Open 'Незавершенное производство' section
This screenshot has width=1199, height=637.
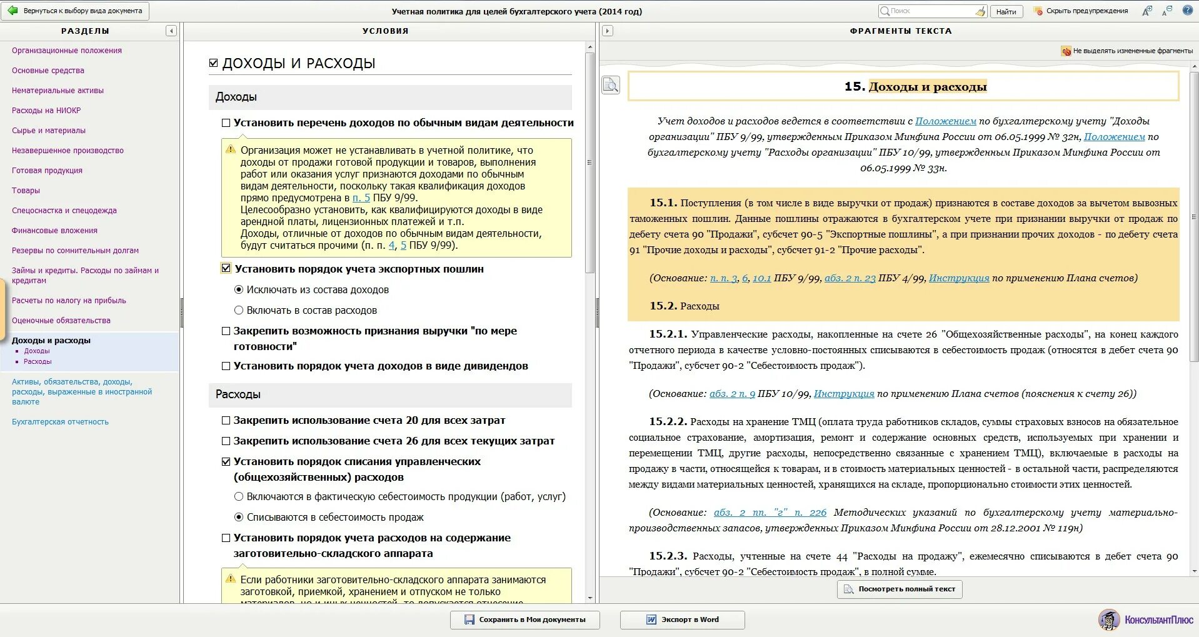click(x=68, y=151)
